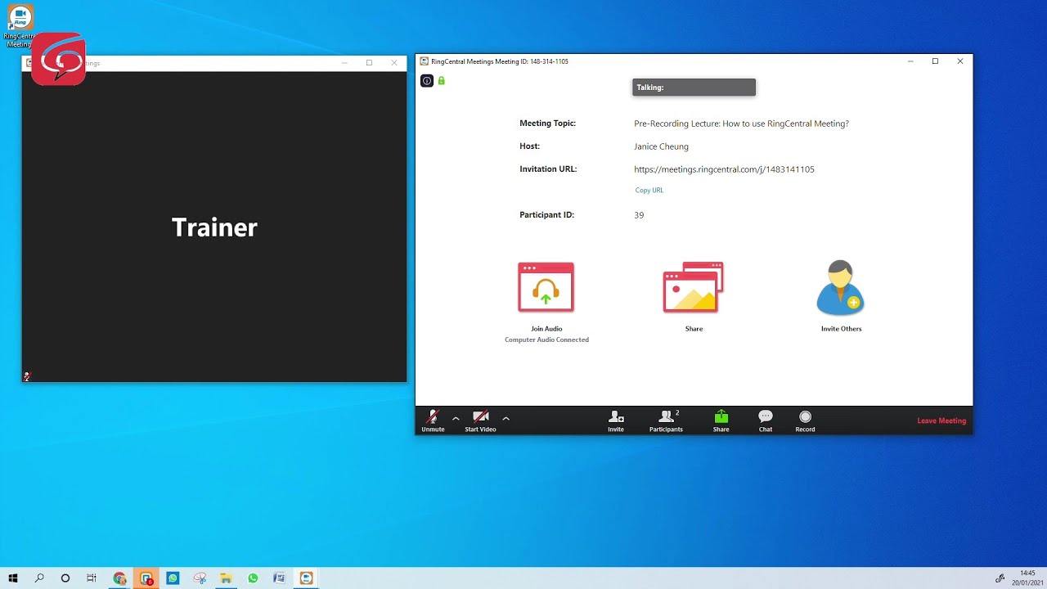Switch to Microsoft Word on the taskbar
This screenshot has height=589, width=1047.
(x=279, y=578)
